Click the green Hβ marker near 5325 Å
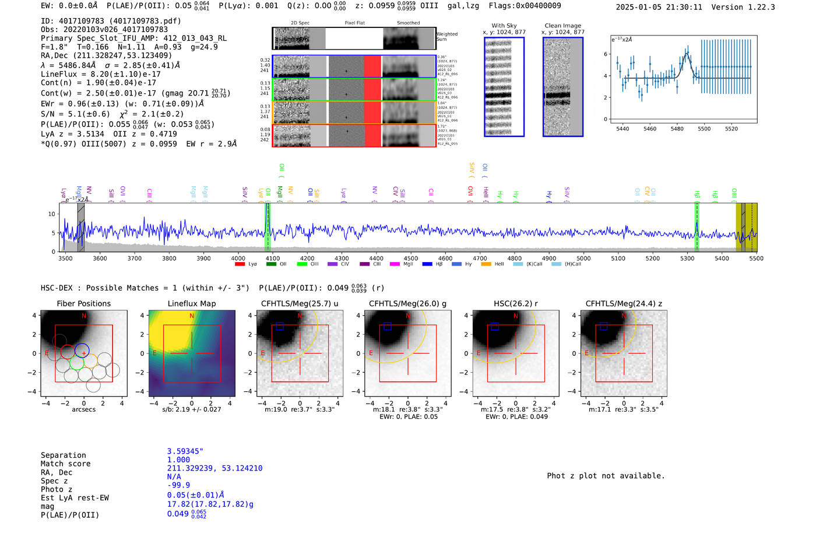The width and height of the screenshot is (816, 555). click(x=697, y=227)
